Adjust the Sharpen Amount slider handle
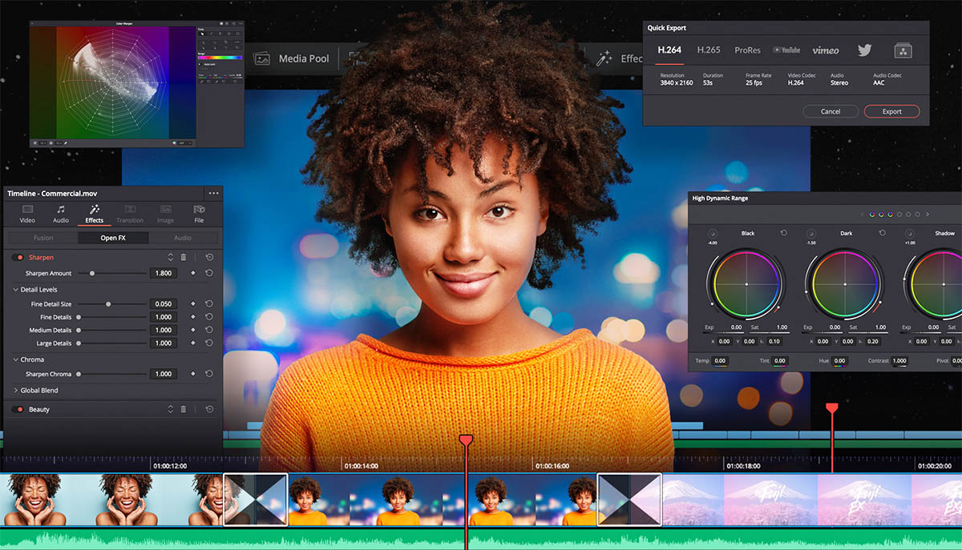The width and height of the screenshot is (962, 550). [92, 273]
